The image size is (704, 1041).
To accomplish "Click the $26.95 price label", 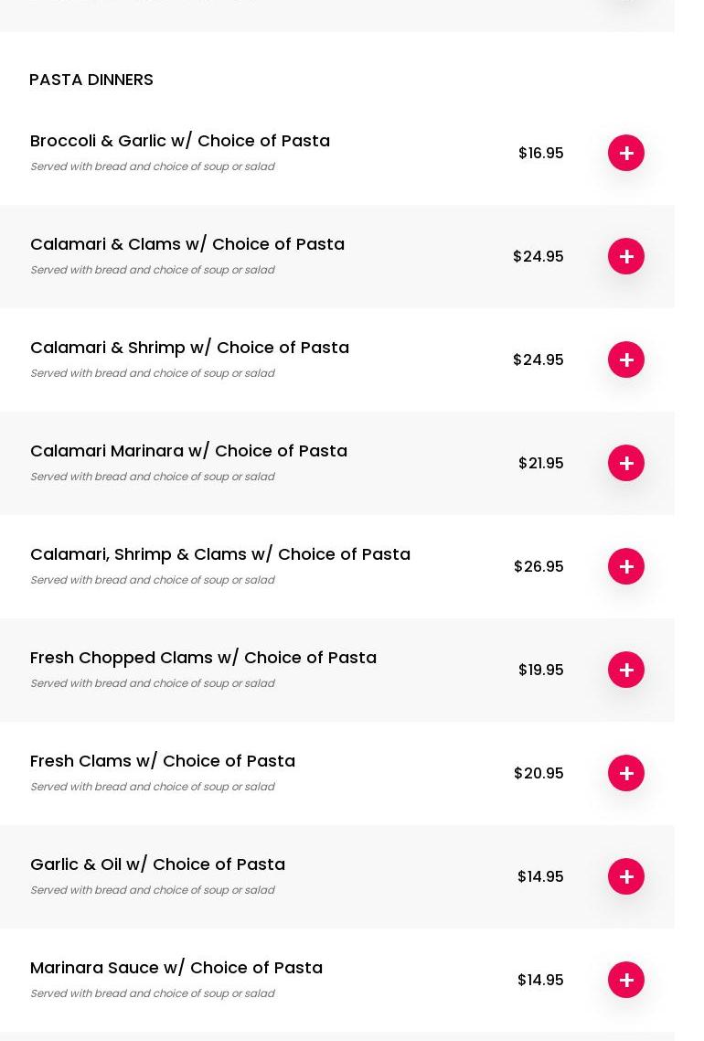I will click(539, 566).
